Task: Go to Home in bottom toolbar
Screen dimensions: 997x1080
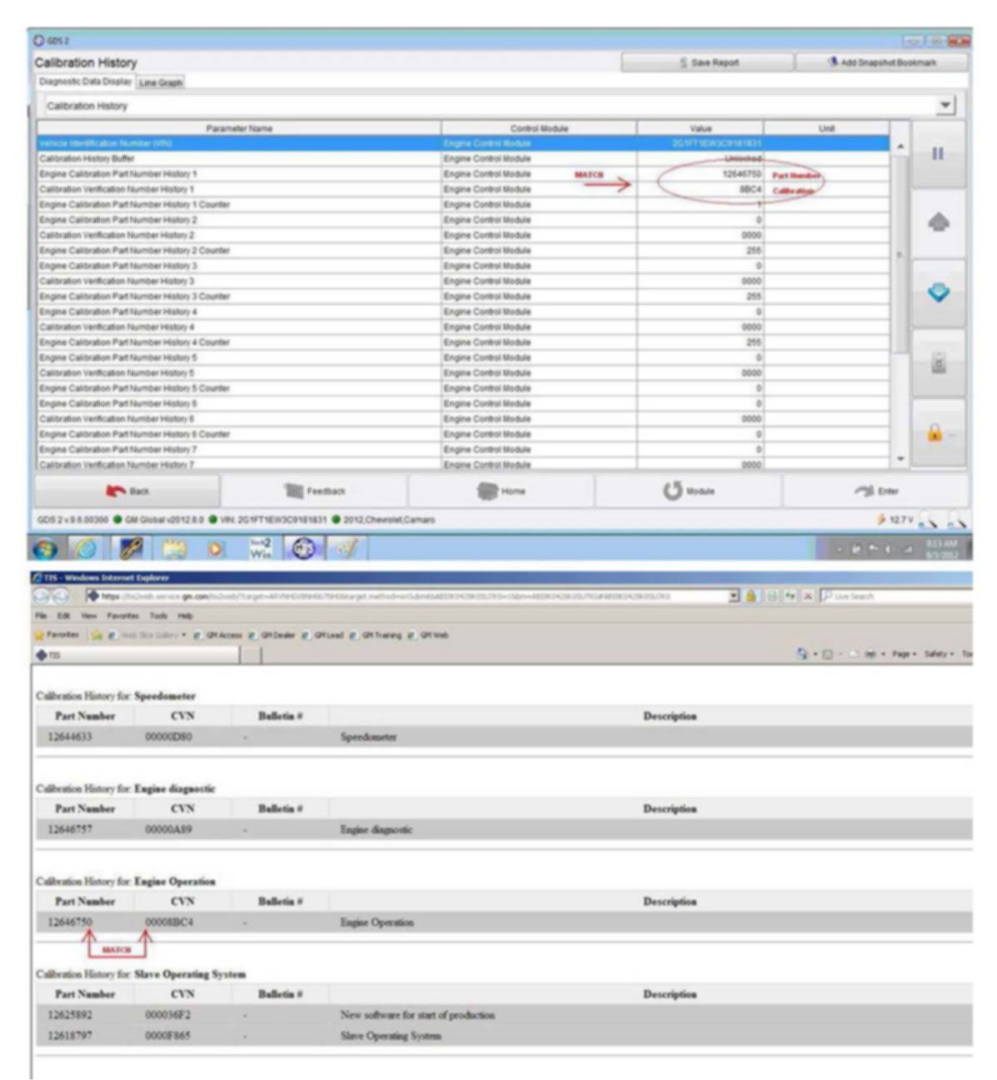Action: point(501,491)
